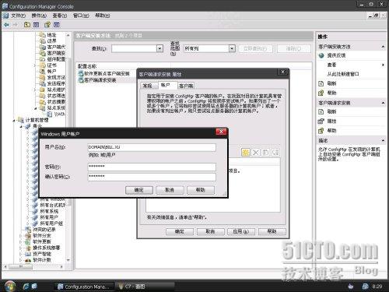The width and height of the screenshot is (389, 292).
Task: Click 帮助 icon under 客户端请求安装 section
Action: click(321, 131)
